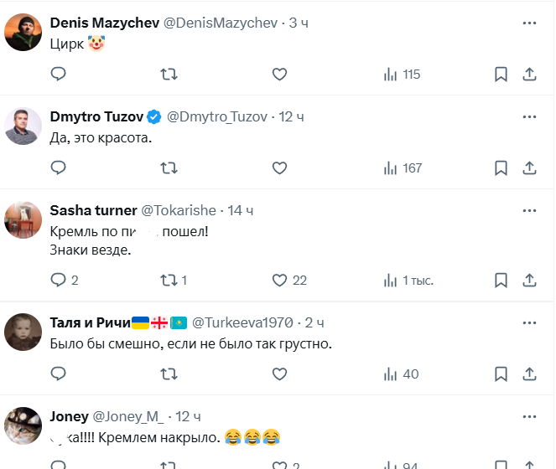Screen dimensions: 556x469
Task: Expand more options for Таля и Ричи's tweet
Action: 529,322
